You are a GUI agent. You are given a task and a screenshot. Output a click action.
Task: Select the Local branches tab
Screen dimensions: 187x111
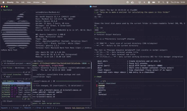pos(14,74)
